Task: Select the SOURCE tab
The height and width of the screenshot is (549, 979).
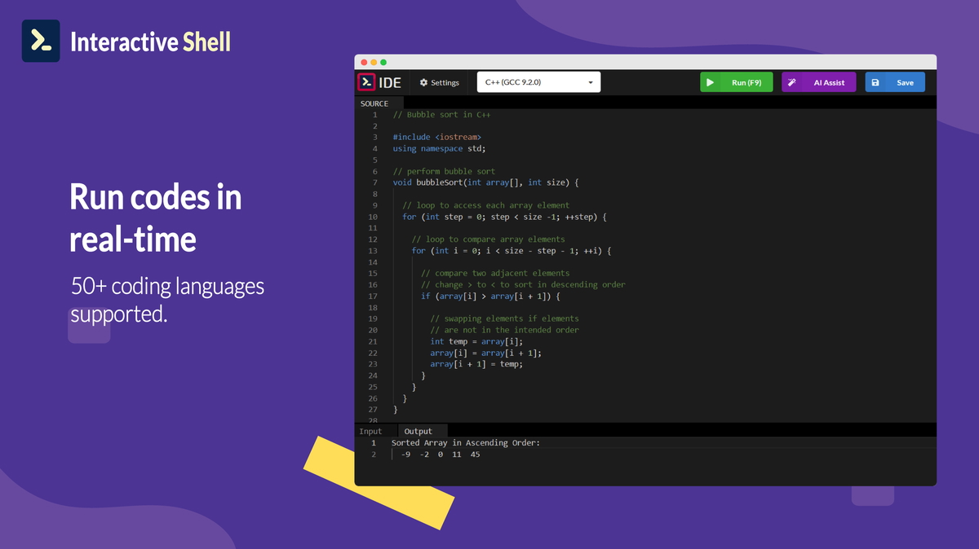Action: pos(376,103)
